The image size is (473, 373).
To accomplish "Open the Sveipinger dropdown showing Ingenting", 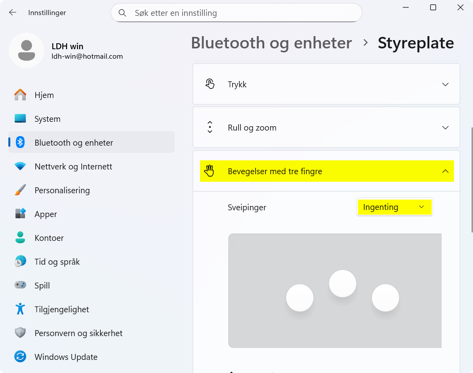I will (x=394, y=207).
